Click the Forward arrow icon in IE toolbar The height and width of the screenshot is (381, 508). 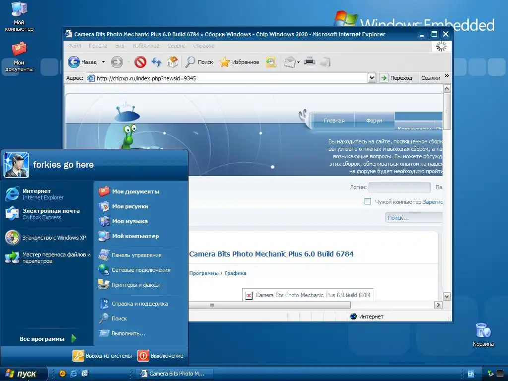click(x=117, y=62)
